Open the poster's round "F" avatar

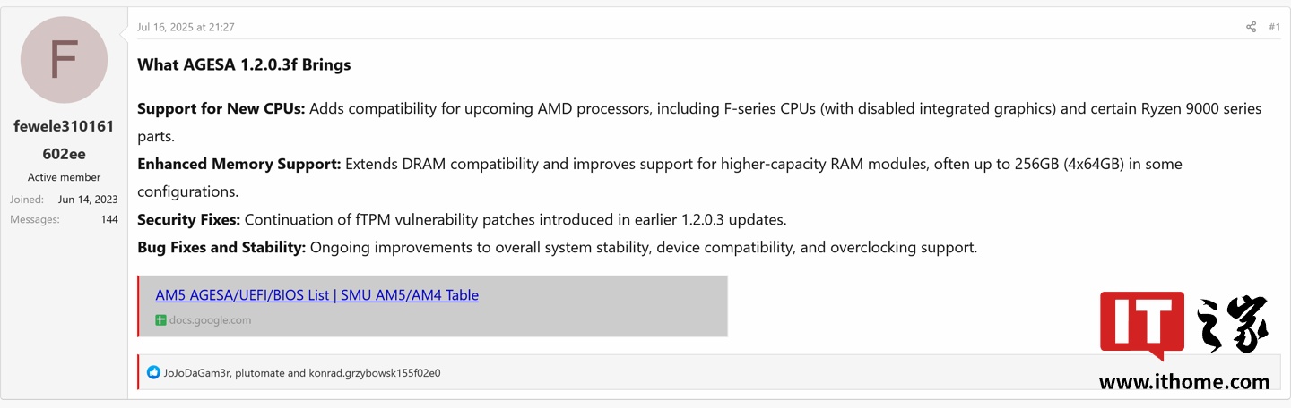point(64,60)
